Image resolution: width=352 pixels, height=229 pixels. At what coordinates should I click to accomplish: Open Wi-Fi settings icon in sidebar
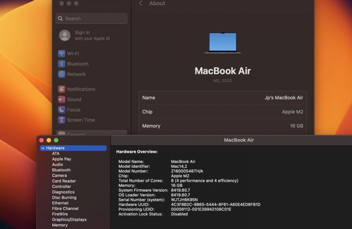[62, 53]
